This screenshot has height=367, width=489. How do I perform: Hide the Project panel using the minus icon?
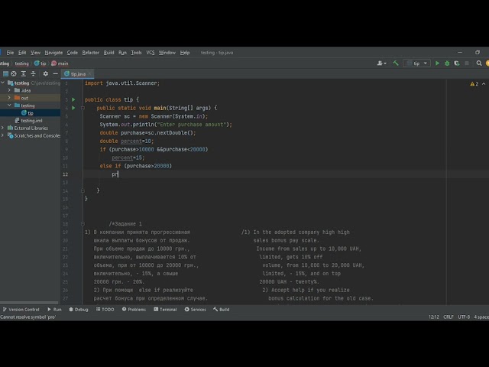[x=55, y=74]
